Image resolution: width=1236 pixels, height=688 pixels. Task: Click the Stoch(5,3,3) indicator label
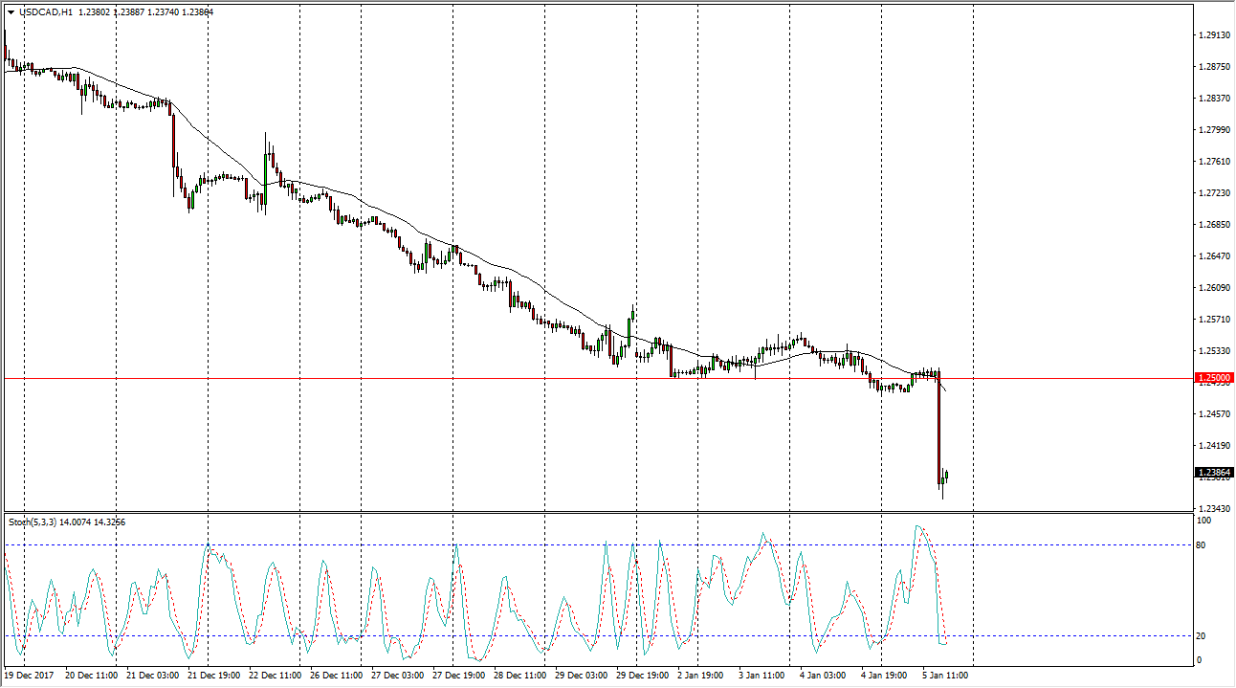[x=33, y=522]
